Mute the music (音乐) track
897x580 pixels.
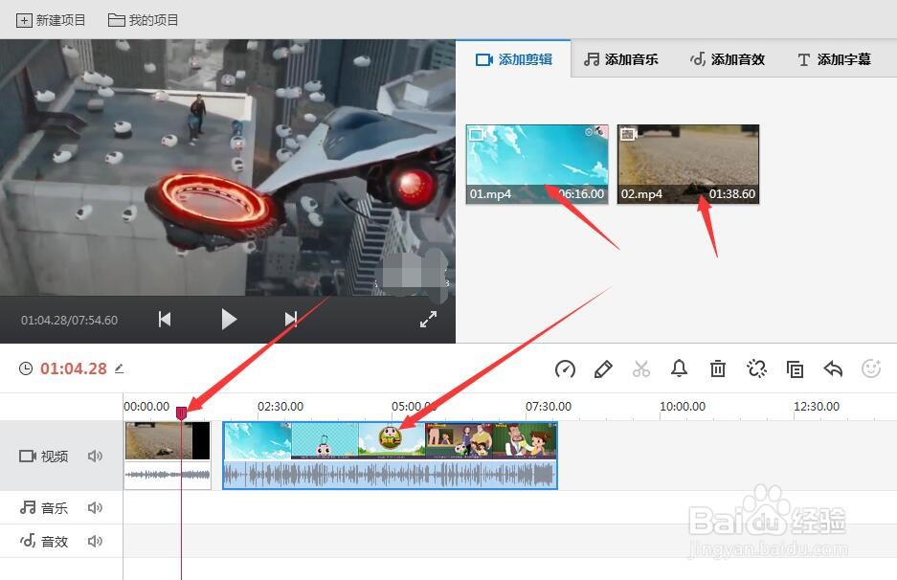tap(95, 507)
